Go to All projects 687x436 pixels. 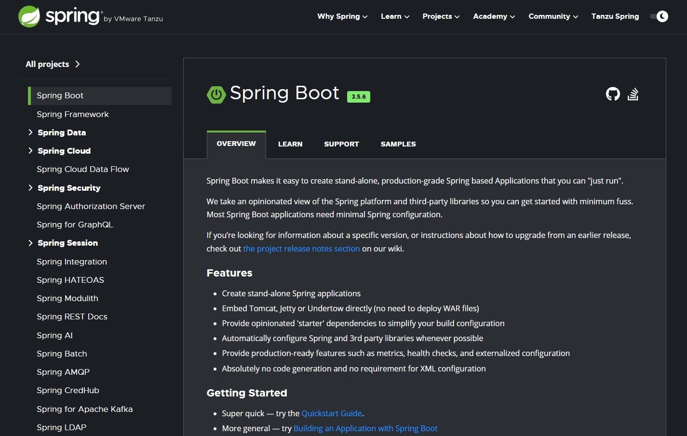[x=53, y=64]
